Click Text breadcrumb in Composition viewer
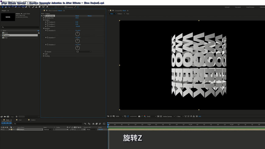The image size is (265, 149). 128,14
